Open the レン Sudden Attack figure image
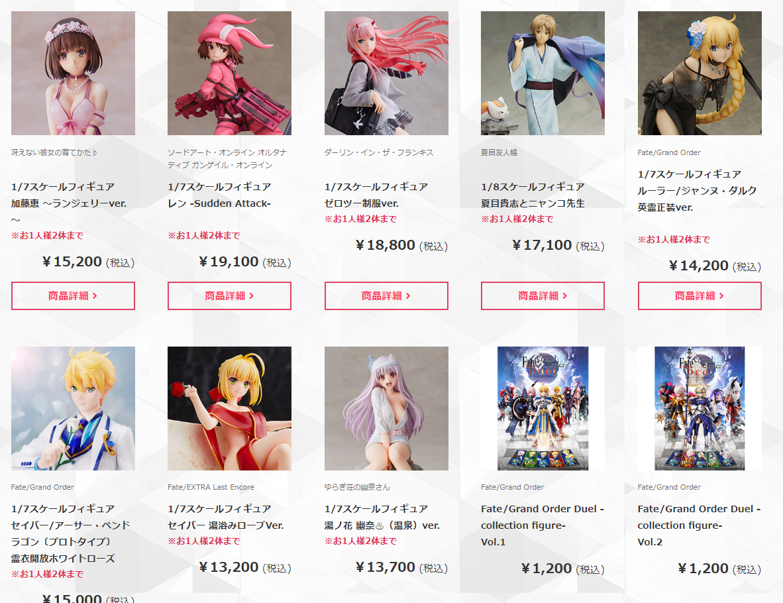The height and width of the screenshot is (603, 783). pos(229,74)
